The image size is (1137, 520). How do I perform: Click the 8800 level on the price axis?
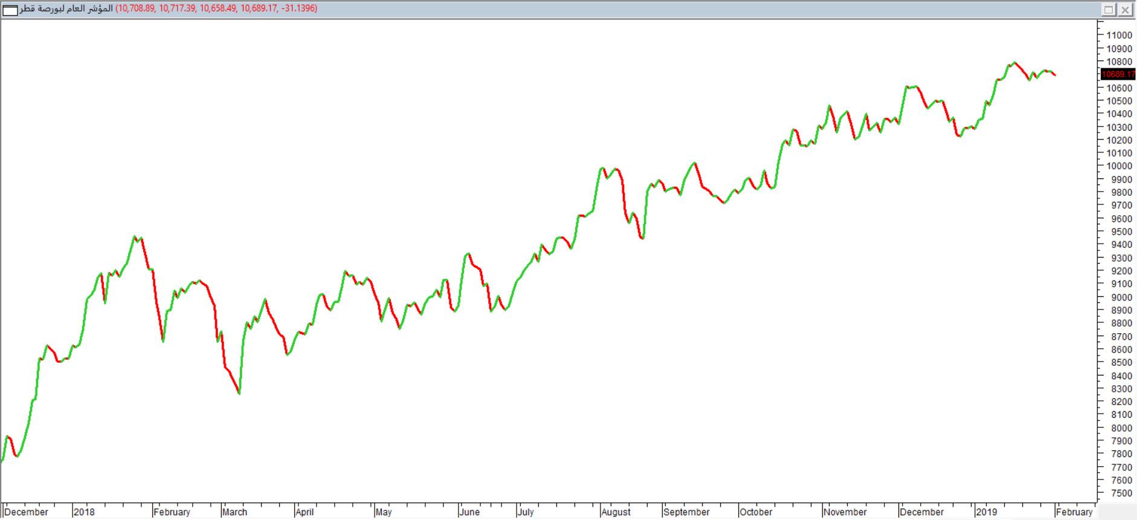click(1121, 323)
